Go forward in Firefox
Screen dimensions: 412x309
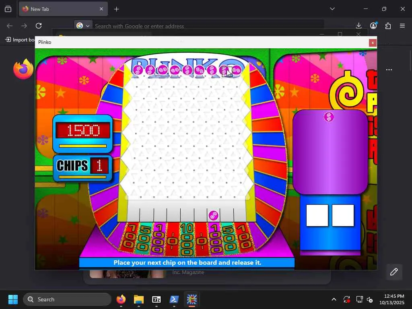(x=24, y=26)
